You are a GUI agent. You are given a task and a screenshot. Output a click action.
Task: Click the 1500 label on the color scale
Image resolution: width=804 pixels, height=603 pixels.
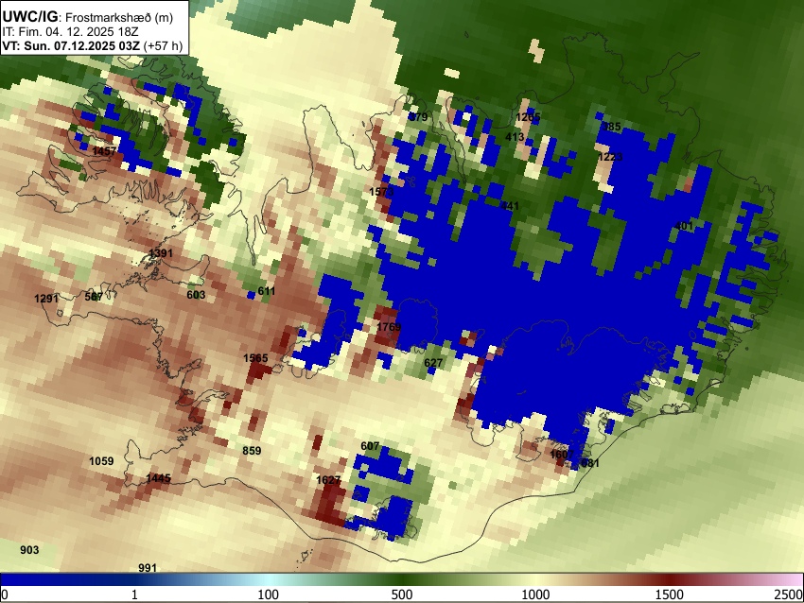pyautogui.click(x=669, y=594)
